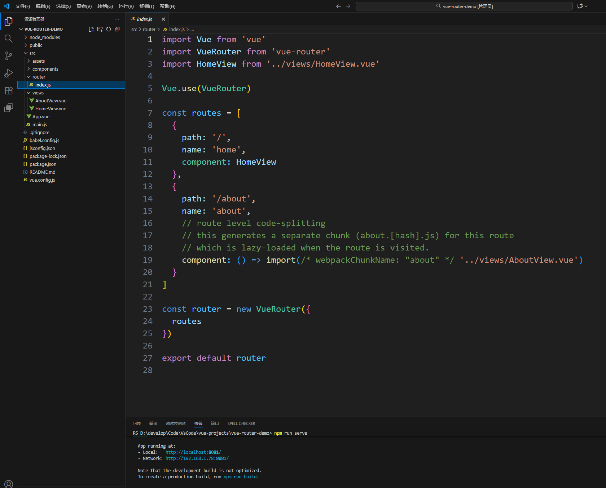The height and width of the screenshot is (488, 606).
Task: Click the babel.config.js file icon
Action: pyautogui.click(x=25, y=140)
